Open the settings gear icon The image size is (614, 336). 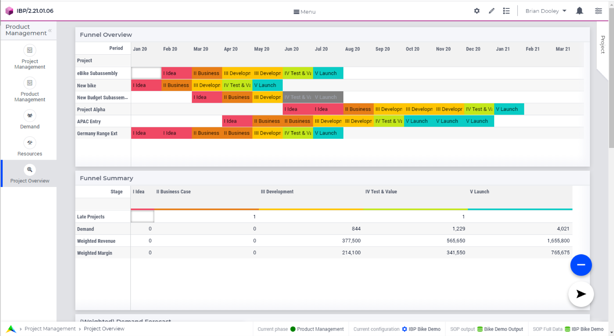[x=477, y=11]
